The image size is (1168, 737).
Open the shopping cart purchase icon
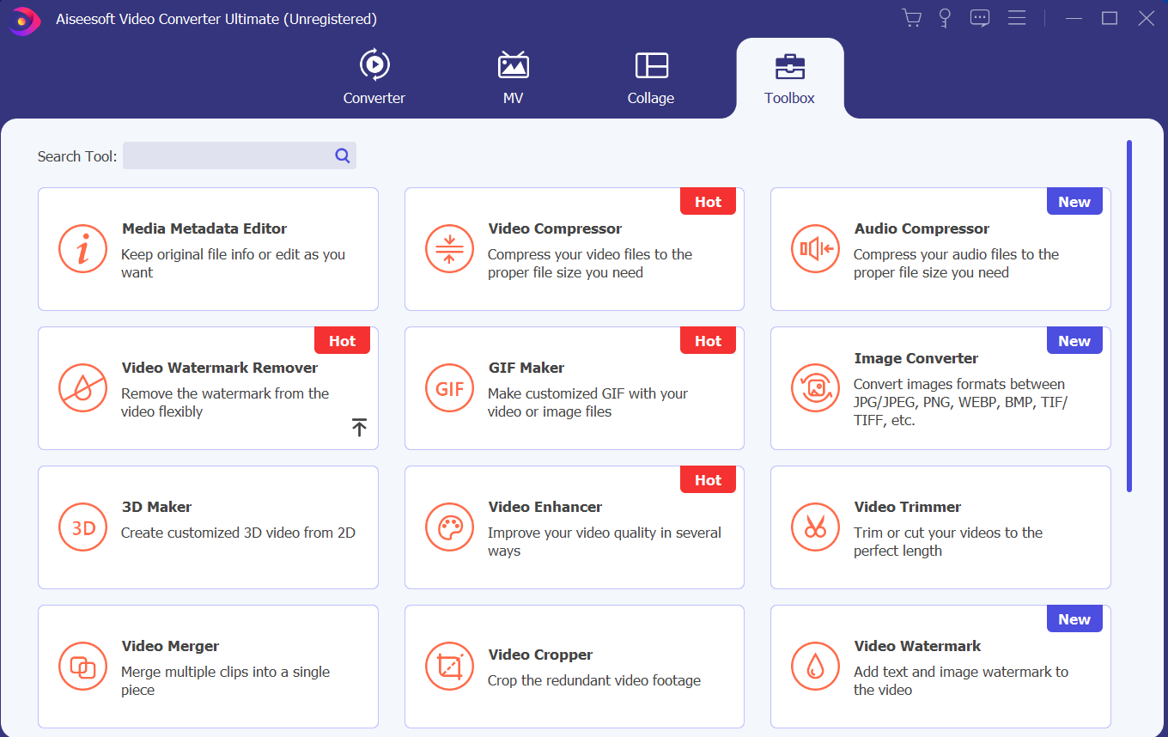coord(912,18)
